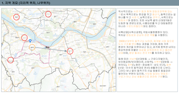Click the 송파구 label on the map
179x100 pixels.
(108, 47)
